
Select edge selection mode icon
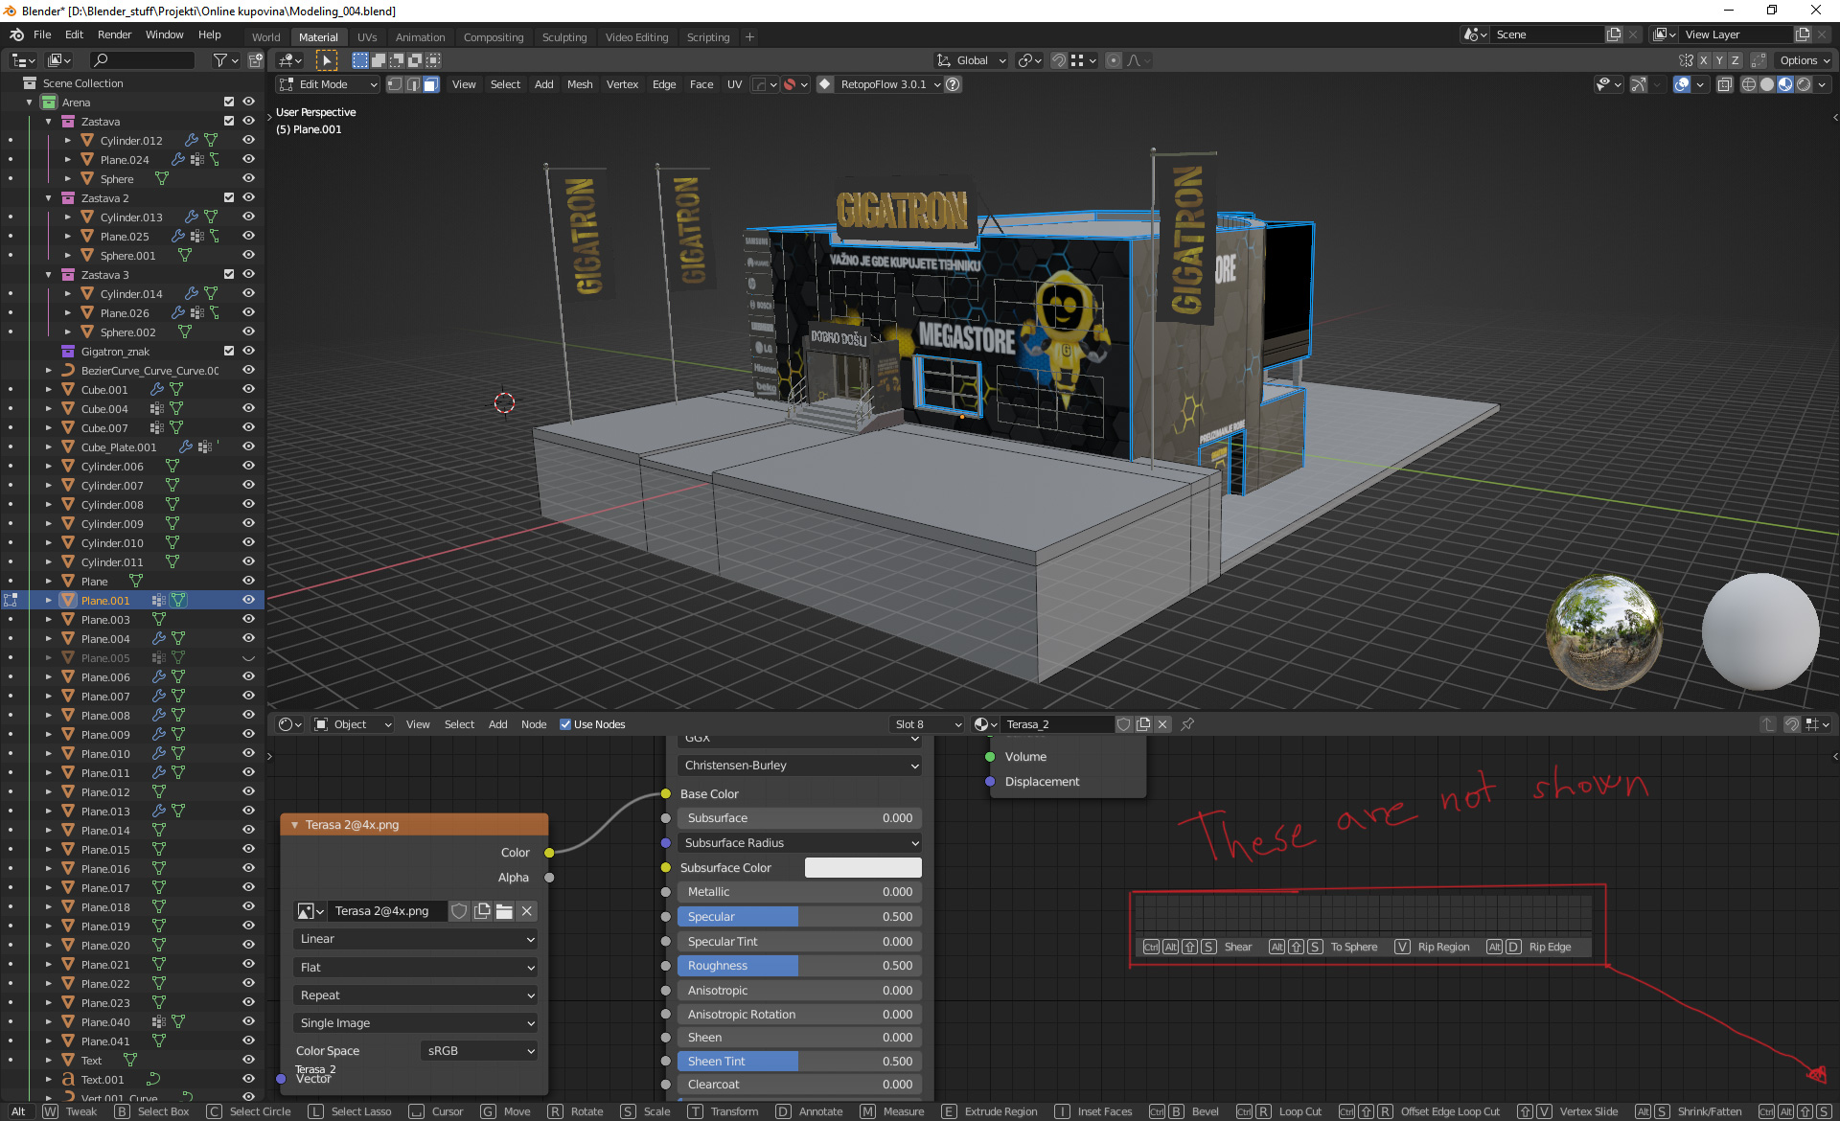pyautogui.click(x=413, y=84)
